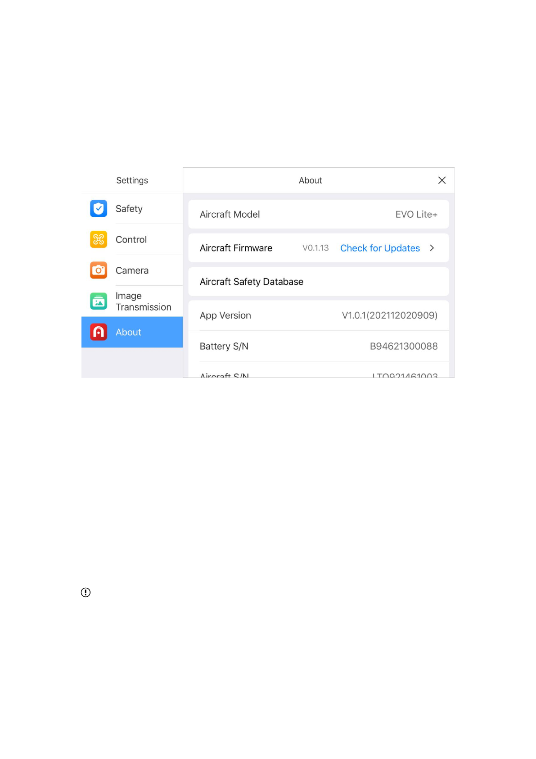Open the Camera settings icon
This screenshot has width=536, height=759.
point(99,270)
